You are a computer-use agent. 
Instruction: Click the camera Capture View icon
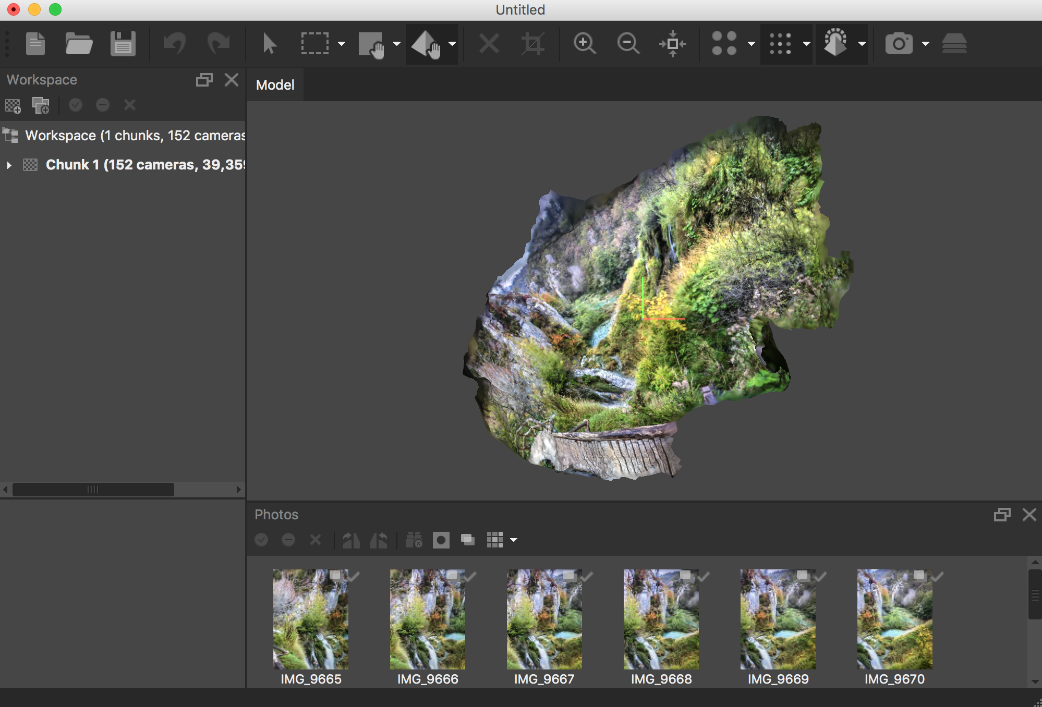point(899,44)
